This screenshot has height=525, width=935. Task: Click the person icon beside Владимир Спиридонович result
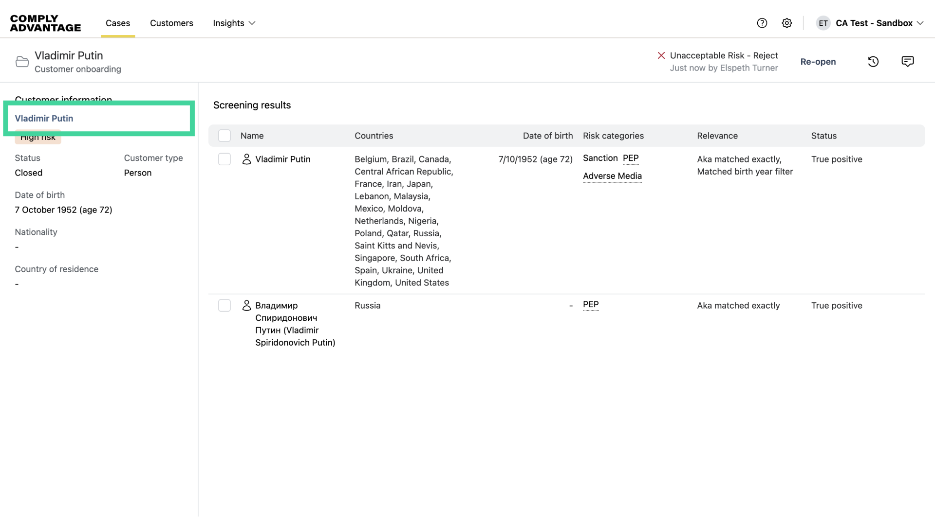point(246,305)
